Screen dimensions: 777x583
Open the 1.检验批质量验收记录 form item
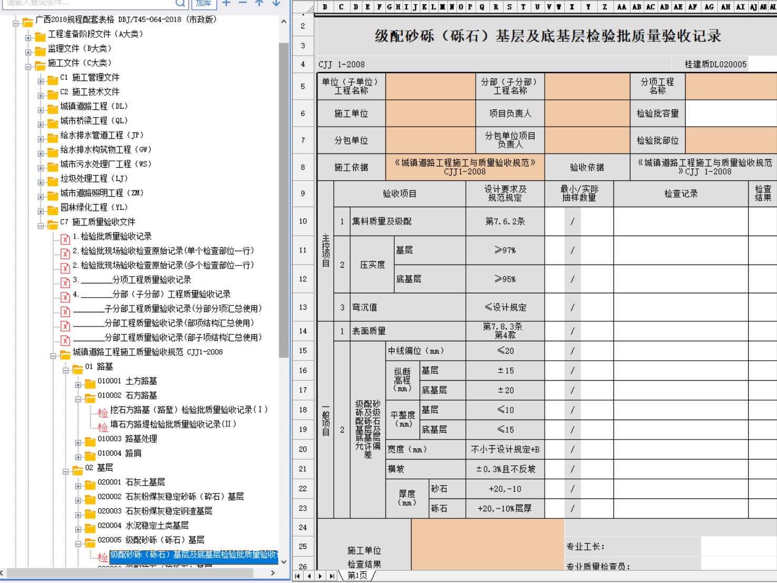(x=112, y=237)
